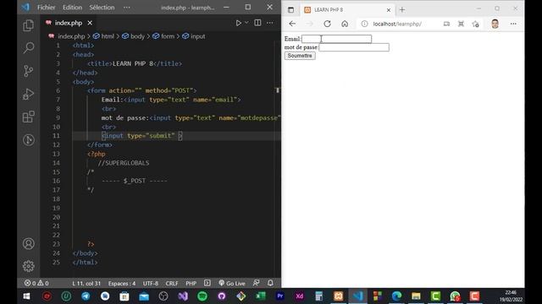This screenshot has width=542, height=304.
Task: Open the browser profile avatar
Action: tap(495, 24)
